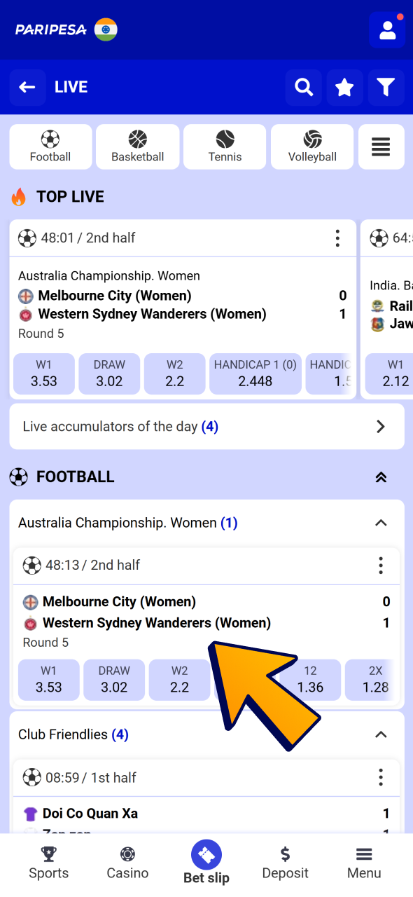The height and width of the screenshot is (897, 413).
Task: Collapse the FOOTBALL section via double chevron
Action: click(381, 477)
